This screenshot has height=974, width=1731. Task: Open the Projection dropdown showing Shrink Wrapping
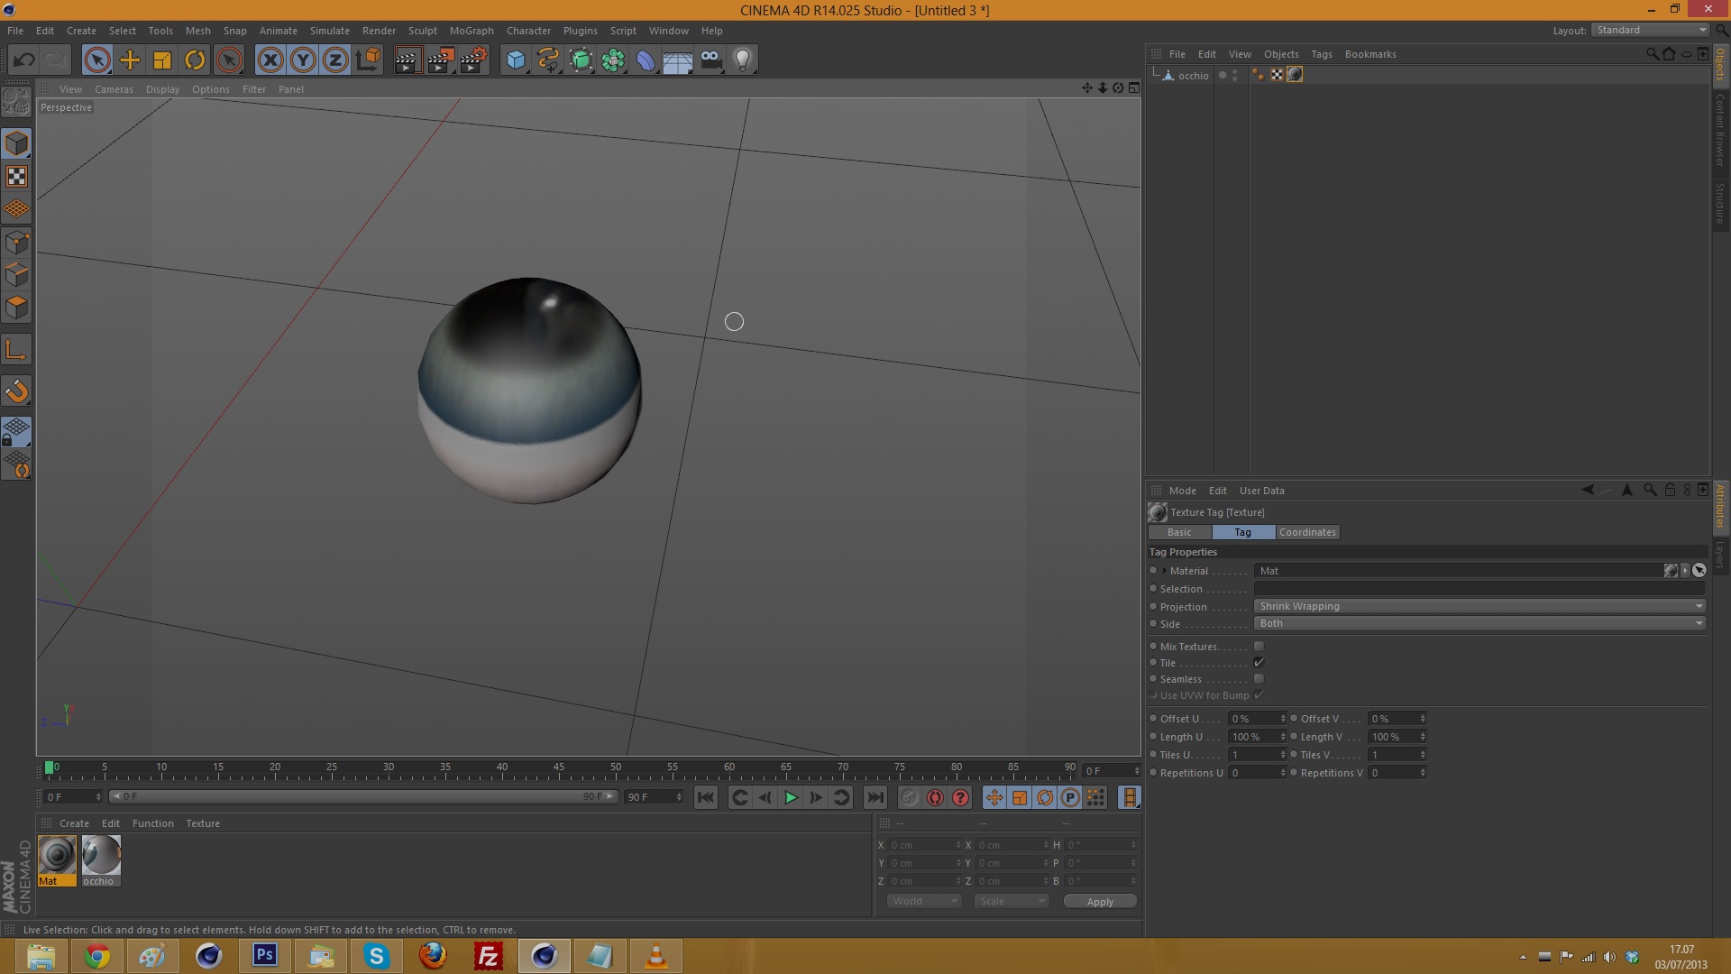point(1479,606)
